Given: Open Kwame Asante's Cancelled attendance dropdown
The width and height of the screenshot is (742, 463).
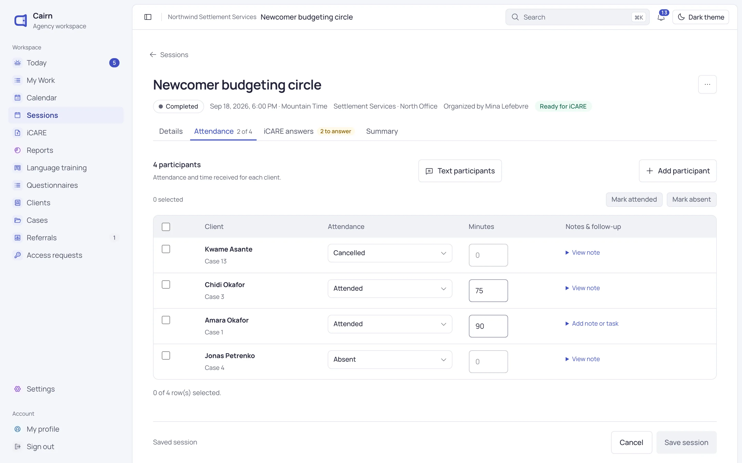Looking at the screenshot, I should [x=390, y=253].
